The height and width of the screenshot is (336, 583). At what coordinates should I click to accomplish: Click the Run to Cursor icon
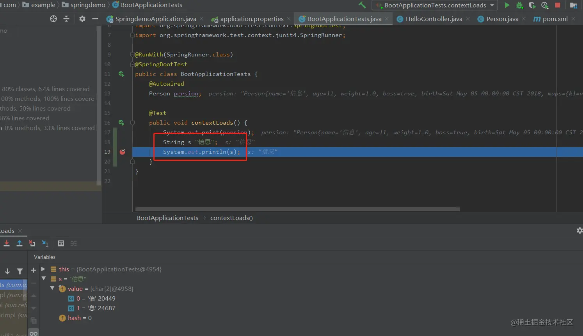45,243
